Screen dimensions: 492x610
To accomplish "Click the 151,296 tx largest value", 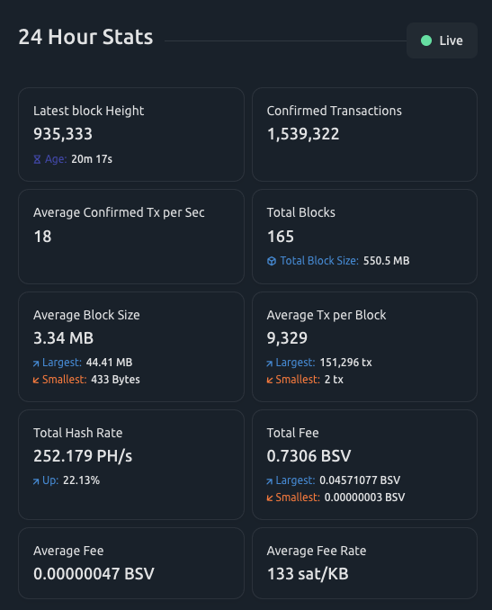I will [x=345, y=363].
